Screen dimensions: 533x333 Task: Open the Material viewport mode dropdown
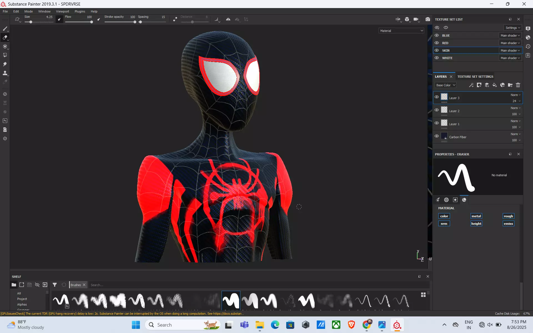401,31
